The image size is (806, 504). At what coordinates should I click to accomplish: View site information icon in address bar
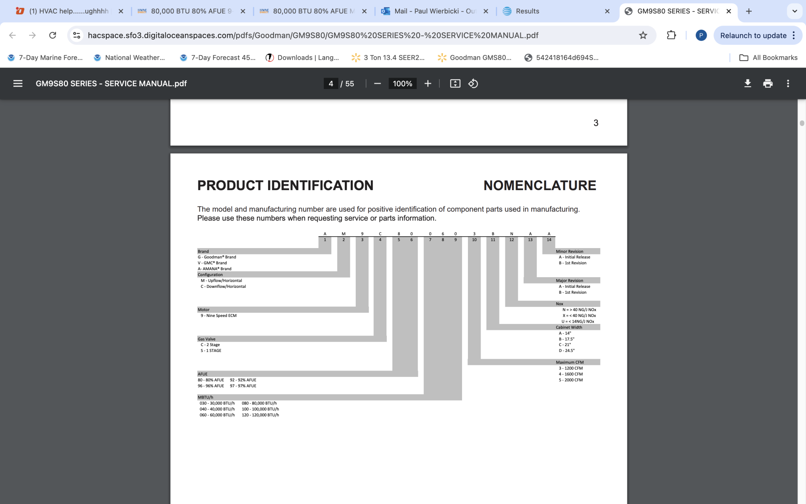[77, 35]
